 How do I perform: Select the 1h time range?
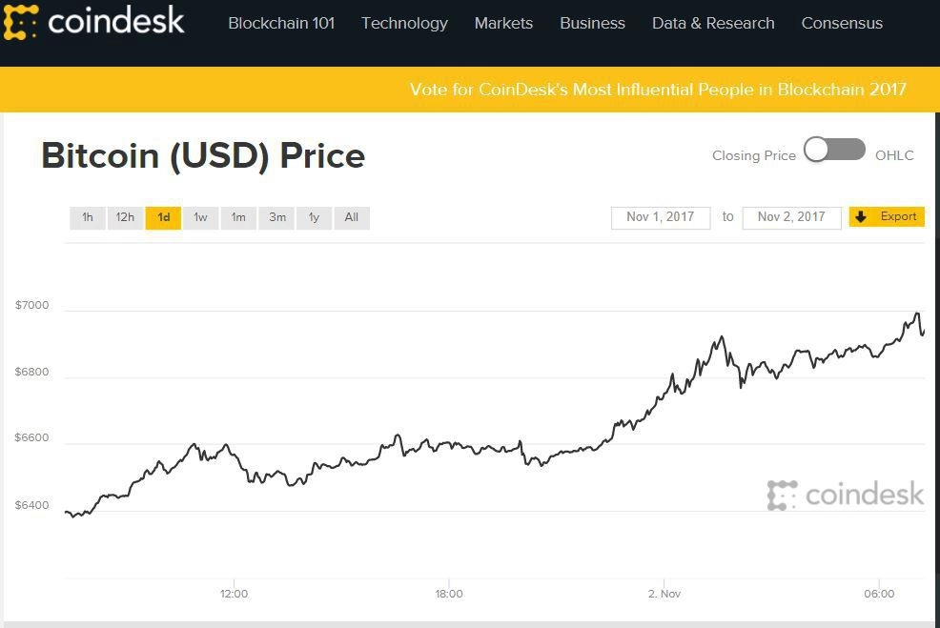(x=88, y=217)
